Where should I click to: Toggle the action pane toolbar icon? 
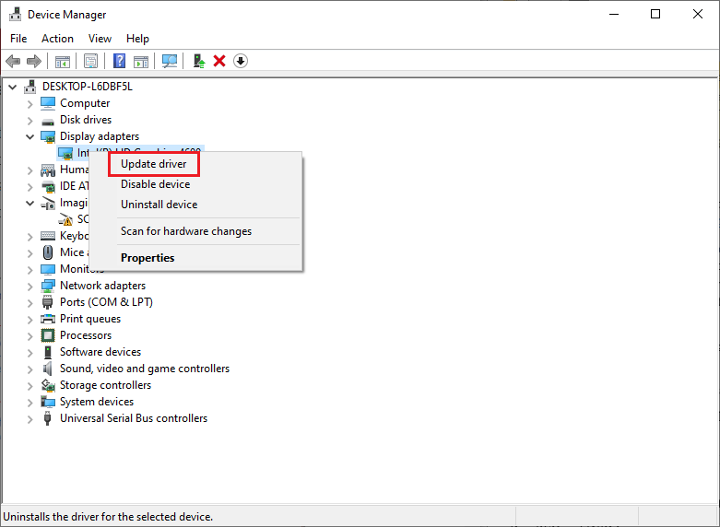point(141,61)
